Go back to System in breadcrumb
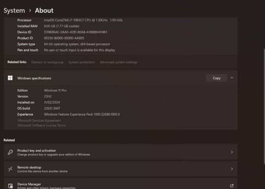 pyautogui.click(x=14, y=11)
